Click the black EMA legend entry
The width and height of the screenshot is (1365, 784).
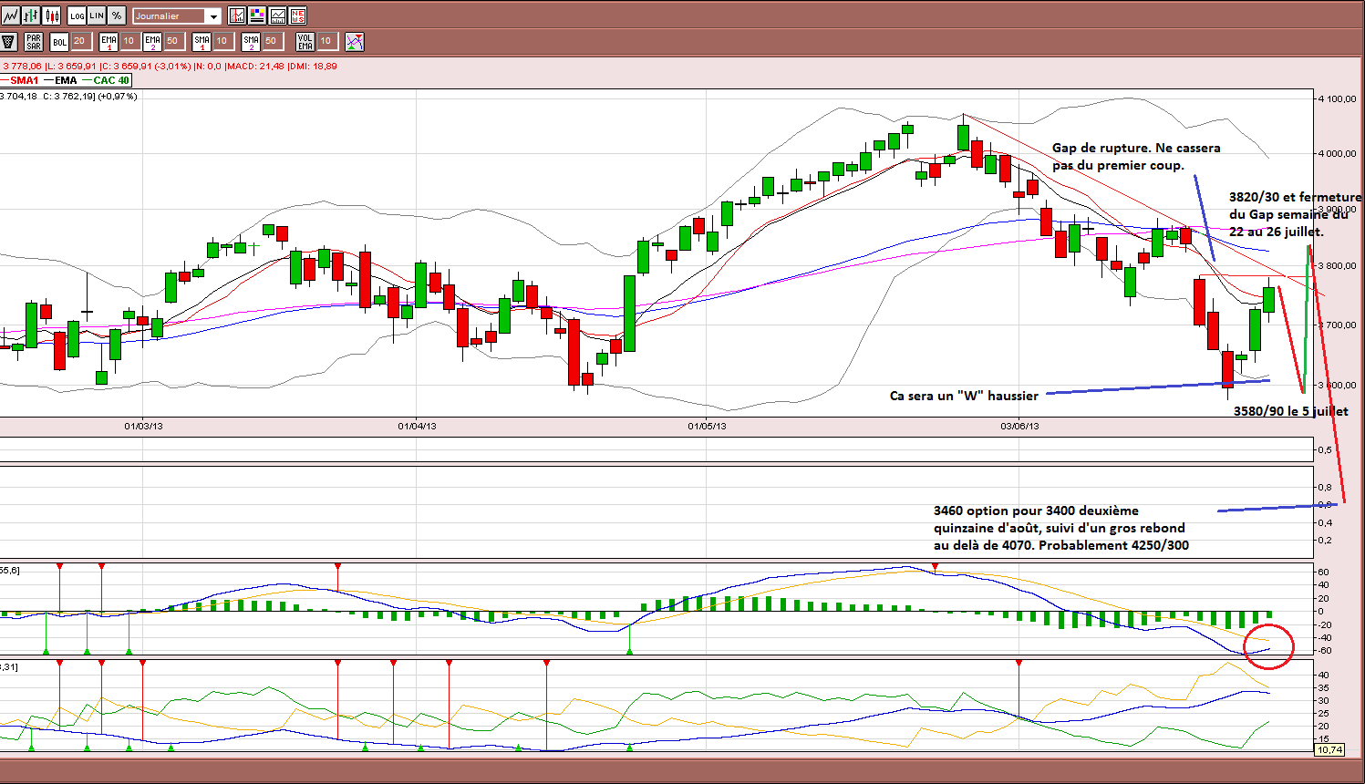(x=61, y=80)
